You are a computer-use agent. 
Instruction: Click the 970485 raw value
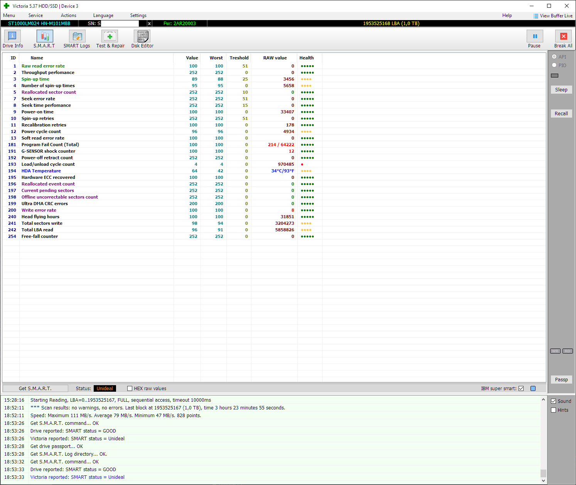point(286,164)
